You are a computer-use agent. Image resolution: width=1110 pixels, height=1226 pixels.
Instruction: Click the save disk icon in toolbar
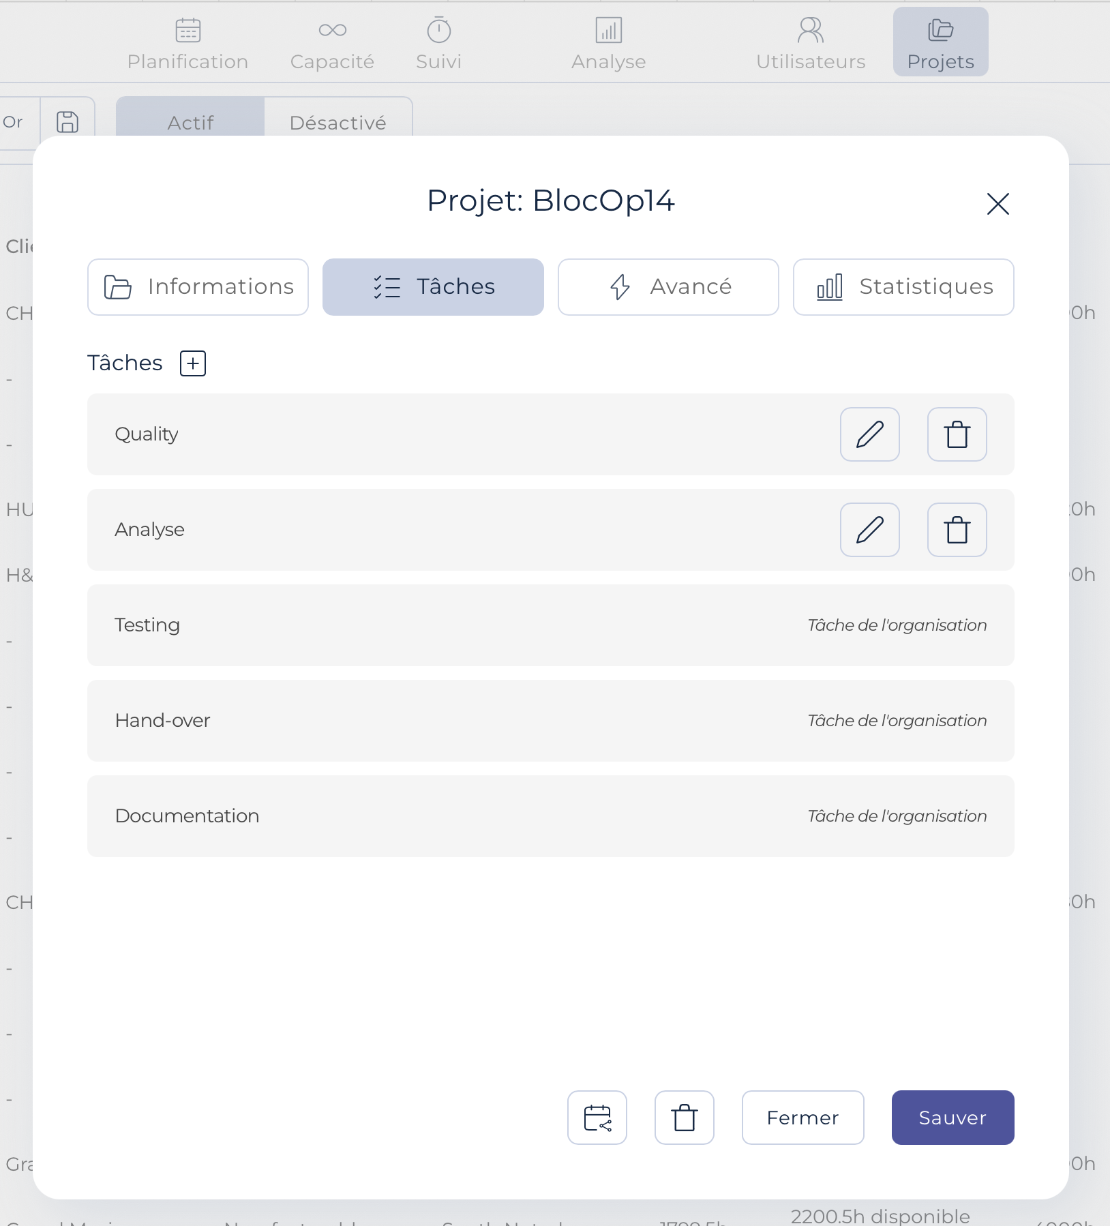67,122
